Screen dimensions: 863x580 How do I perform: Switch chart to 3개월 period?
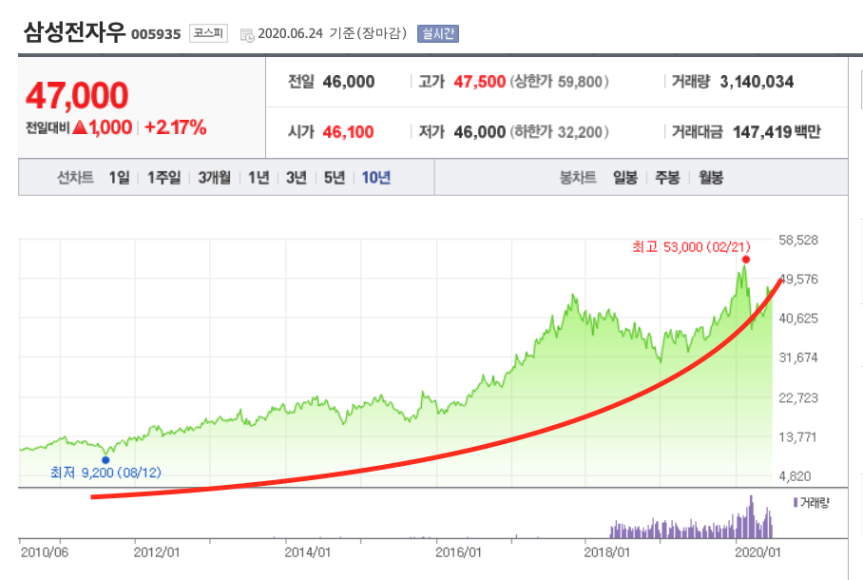point(215,178)
